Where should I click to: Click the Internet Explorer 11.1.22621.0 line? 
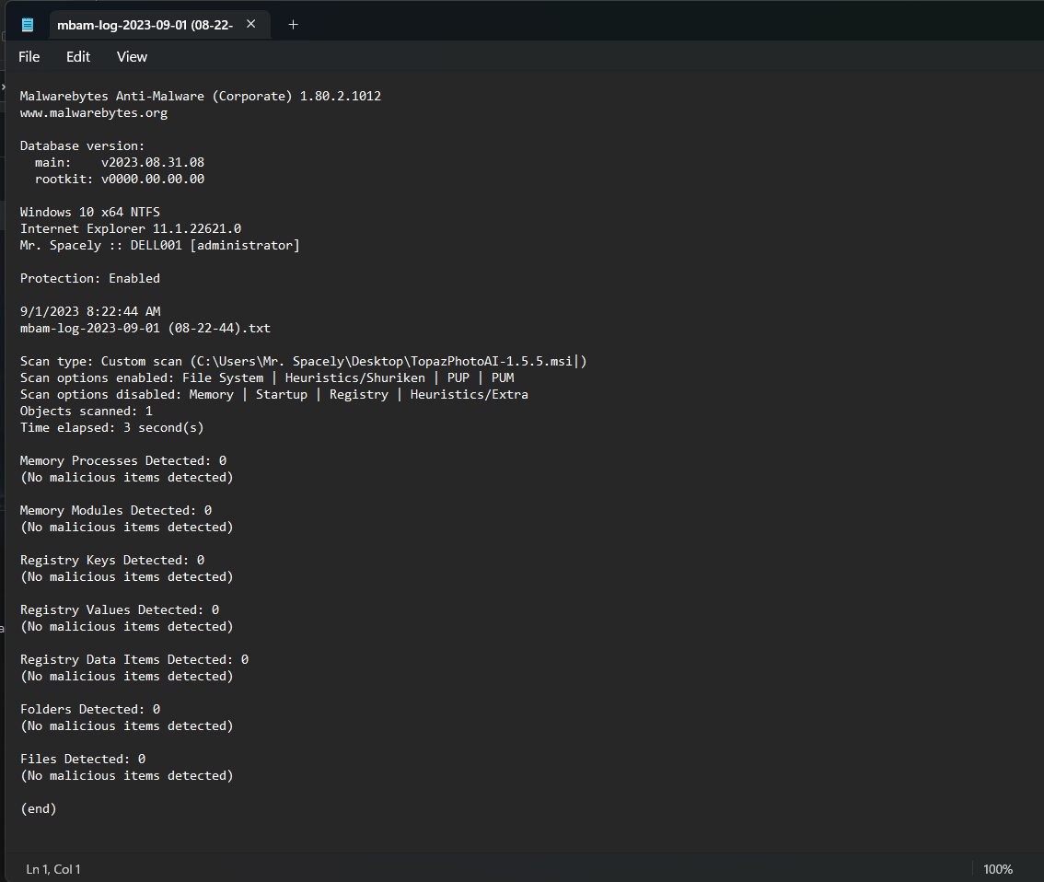(x=131, y=228)
